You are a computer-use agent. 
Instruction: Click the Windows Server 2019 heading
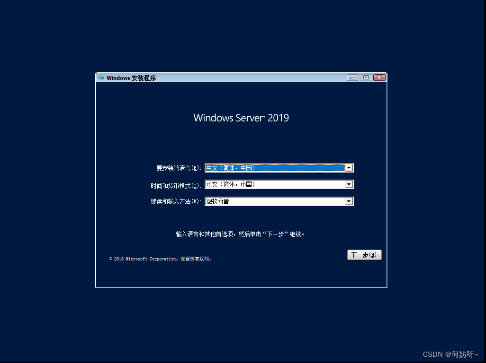241,118
